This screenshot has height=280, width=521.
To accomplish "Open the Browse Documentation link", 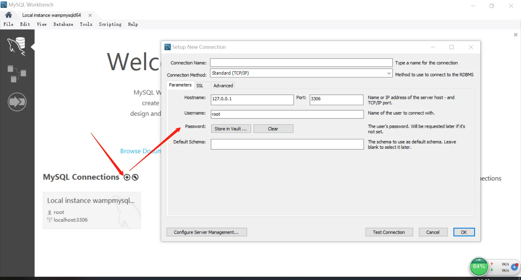I will [x=141, y=151].
